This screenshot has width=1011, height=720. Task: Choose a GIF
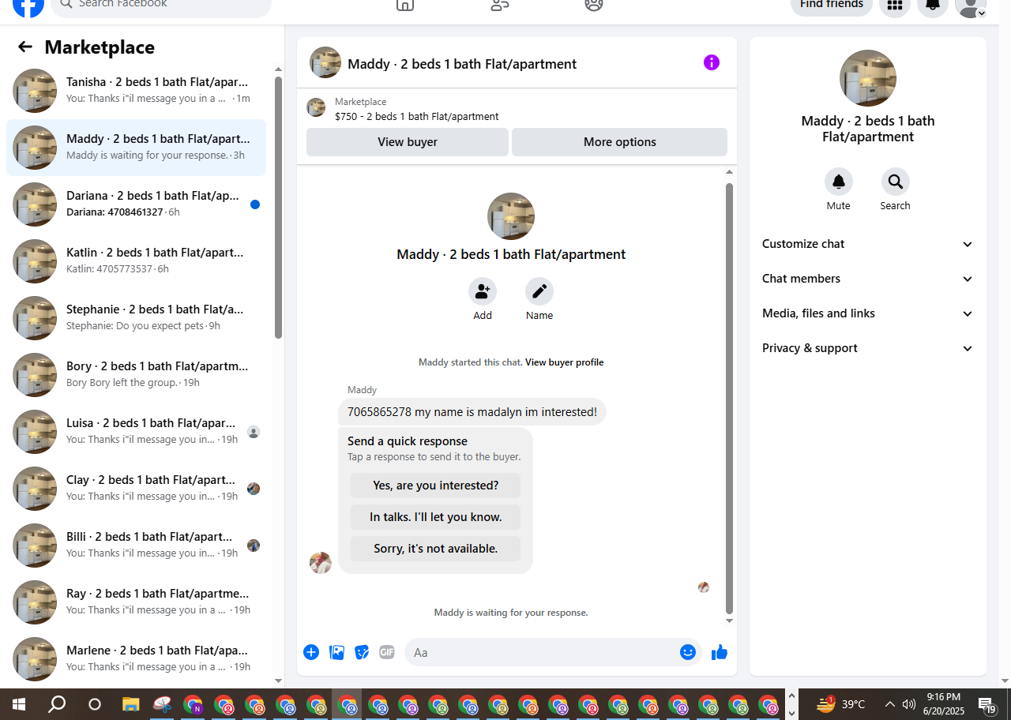387,652
